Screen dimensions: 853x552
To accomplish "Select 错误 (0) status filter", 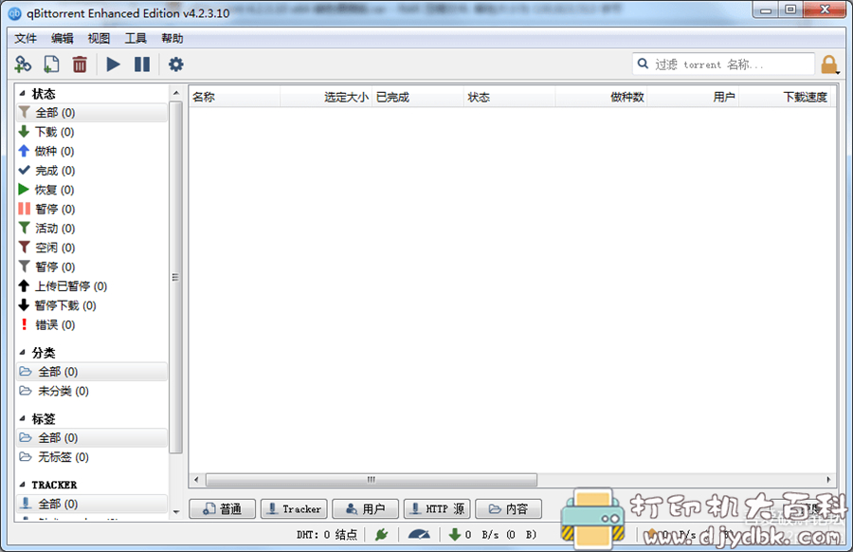I will (x=92, y=325).
